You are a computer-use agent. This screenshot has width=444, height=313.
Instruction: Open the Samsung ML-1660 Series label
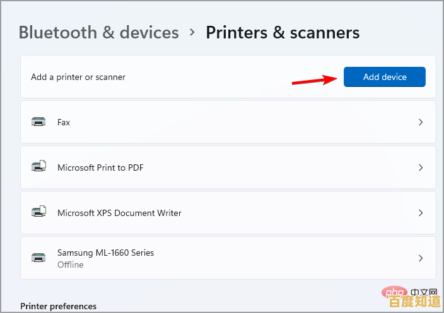[x=105, y=253]
